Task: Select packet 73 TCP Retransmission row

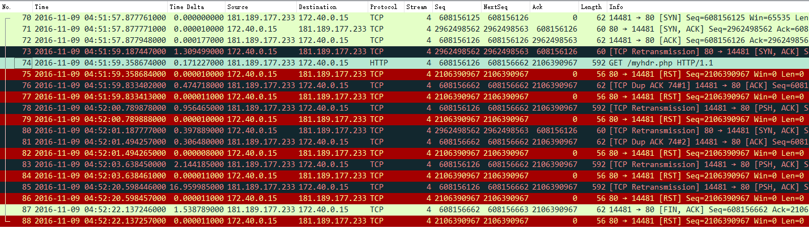Action: [x=404, y=51]
